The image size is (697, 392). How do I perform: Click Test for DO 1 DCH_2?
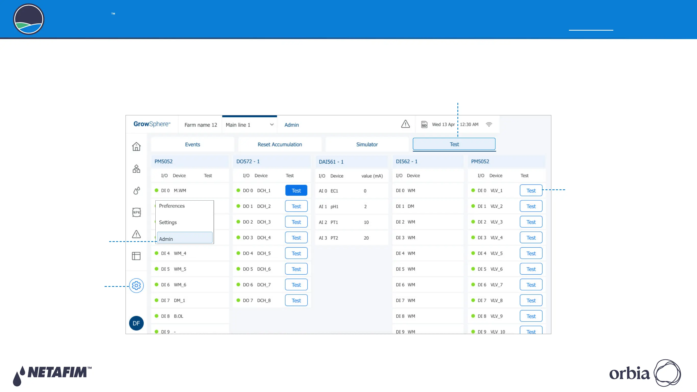point(296,206)
